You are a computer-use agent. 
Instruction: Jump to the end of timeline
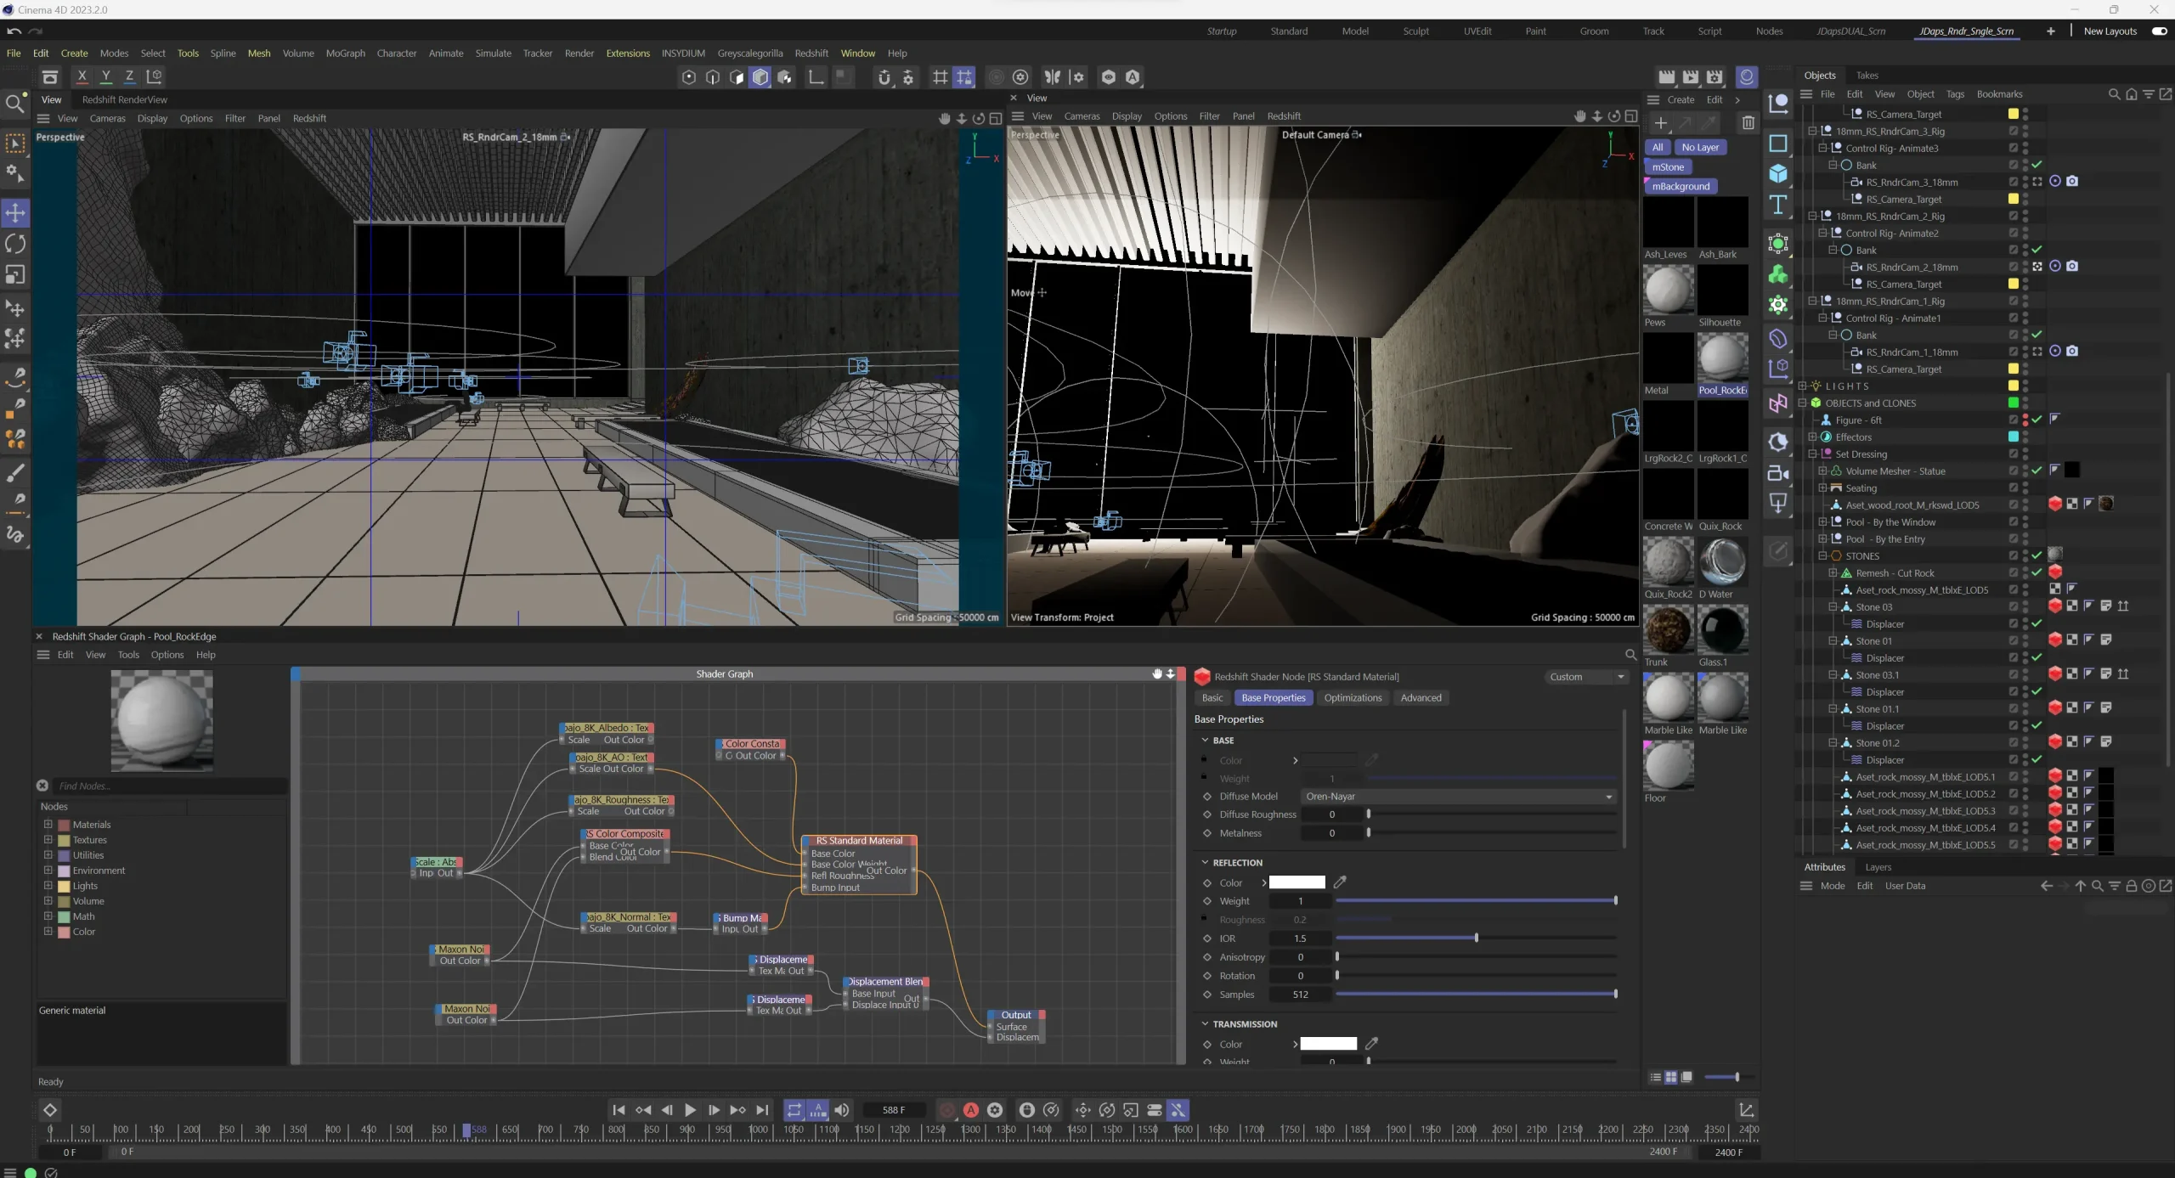pyautogui.click(x=762, y=1110)
